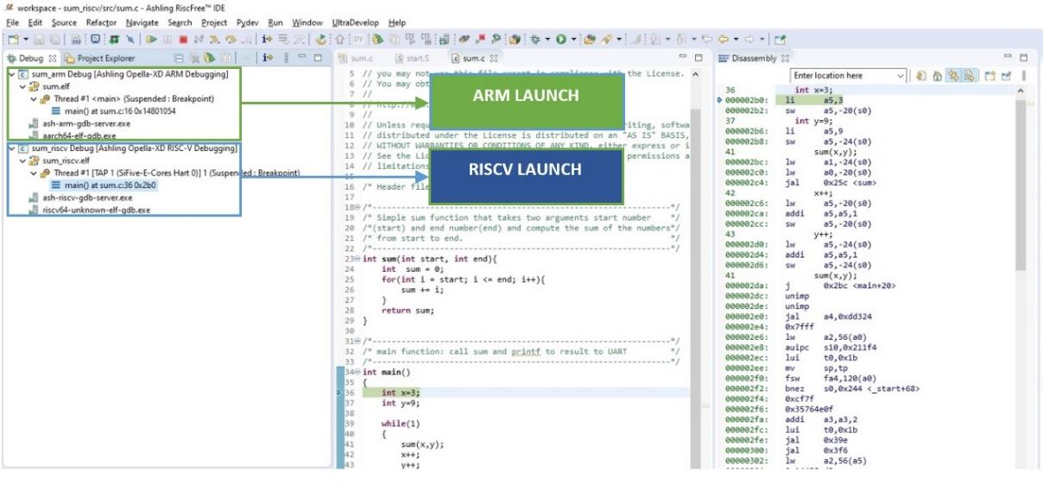Click the Debug bug launch icon
The image size is (1043, 484).
click(x=534, y=39)
